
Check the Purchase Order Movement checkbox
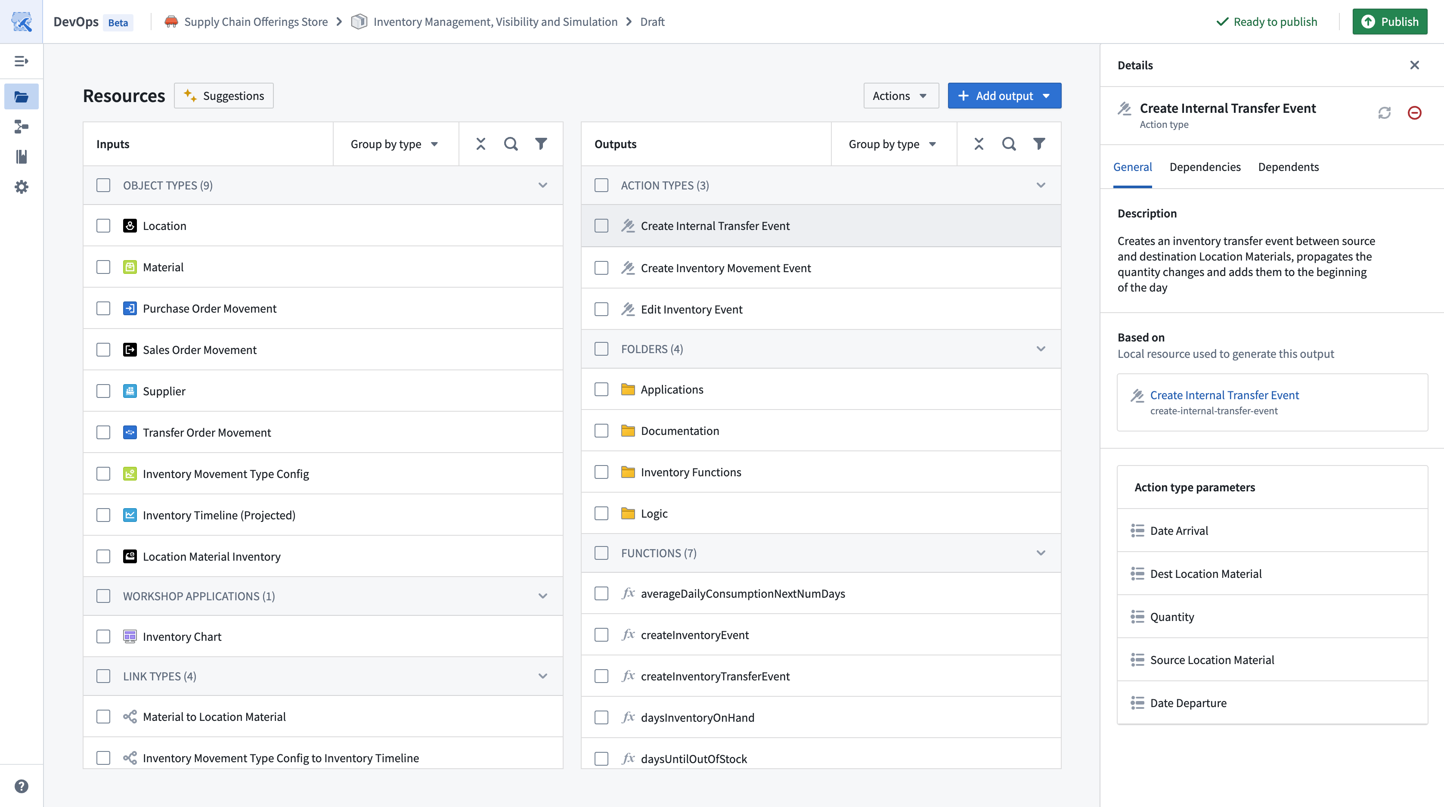click(103, 308)
